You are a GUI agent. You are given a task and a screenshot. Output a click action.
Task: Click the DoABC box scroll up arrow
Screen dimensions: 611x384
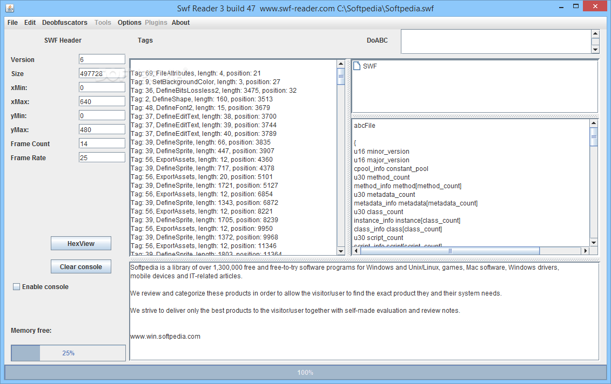click(595, 33)
